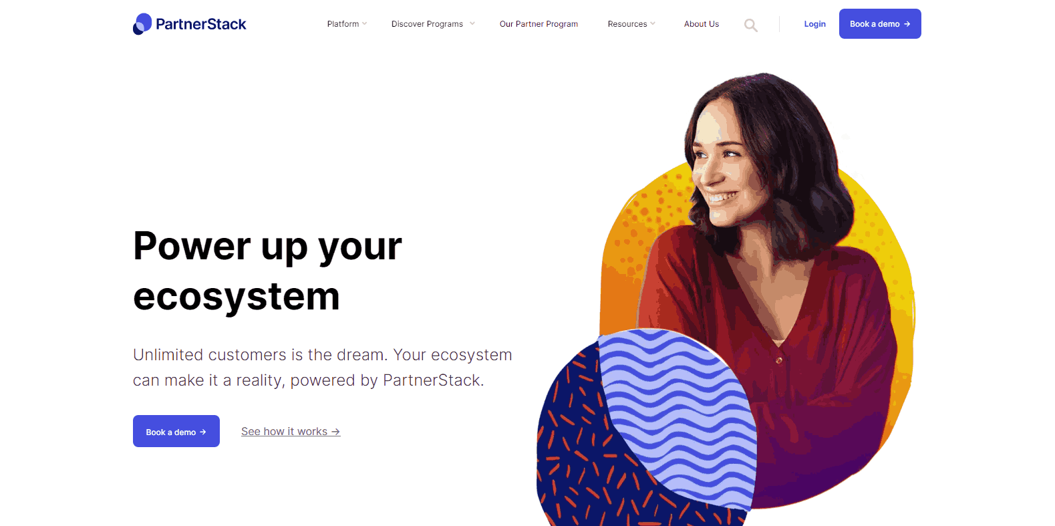Open the Platform menu
The height and width of the screenshot is (526, 1055).
343,24
